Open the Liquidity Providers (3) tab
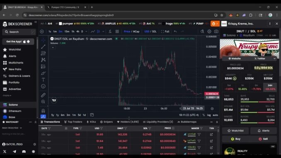 [x=158, y=122]
